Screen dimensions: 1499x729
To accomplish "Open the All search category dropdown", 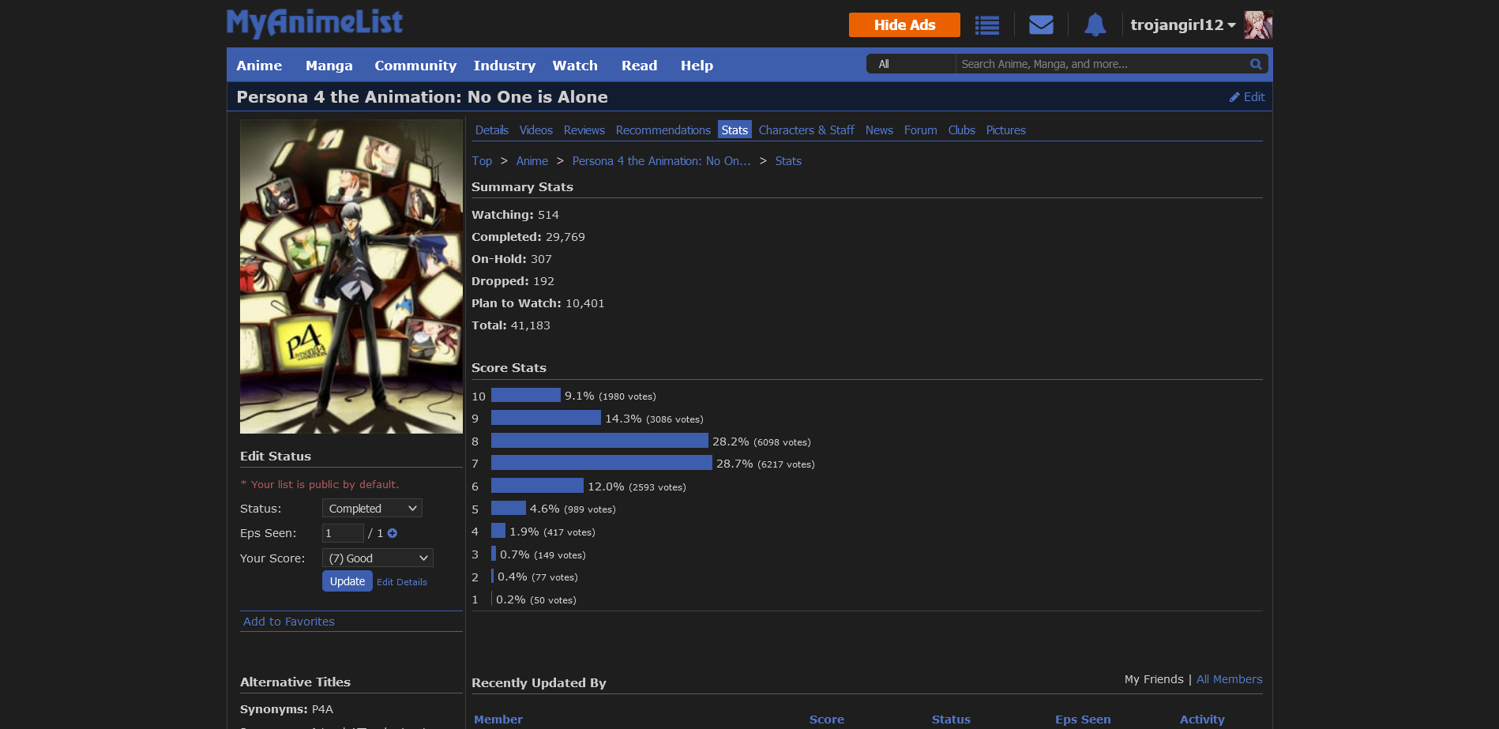I will [x=911, y=64].
